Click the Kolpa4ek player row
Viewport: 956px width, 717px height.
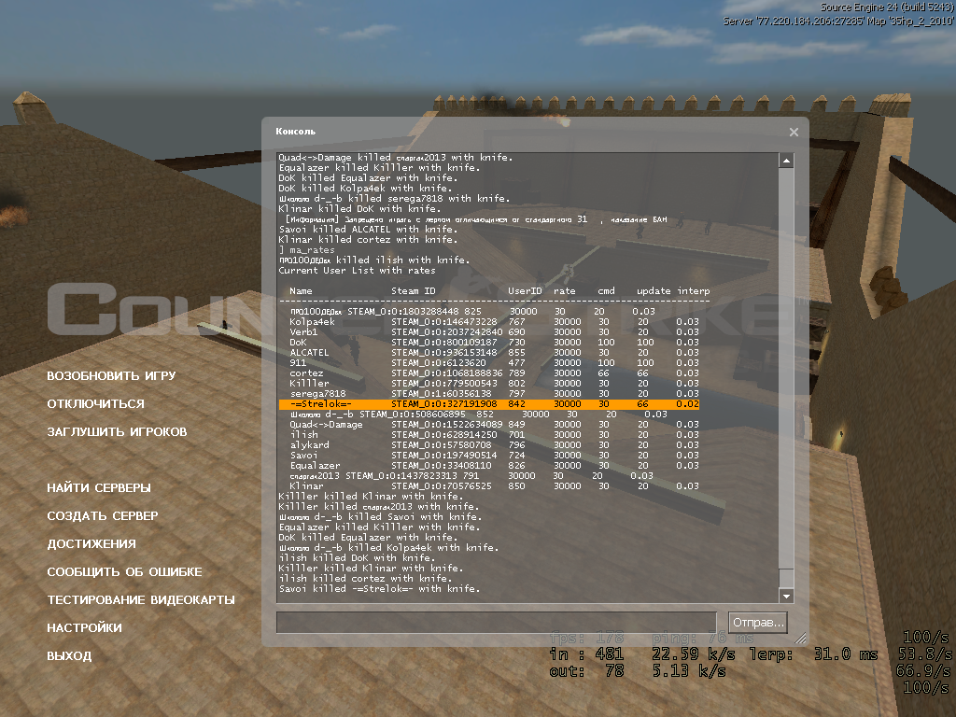tap(495, 322)
